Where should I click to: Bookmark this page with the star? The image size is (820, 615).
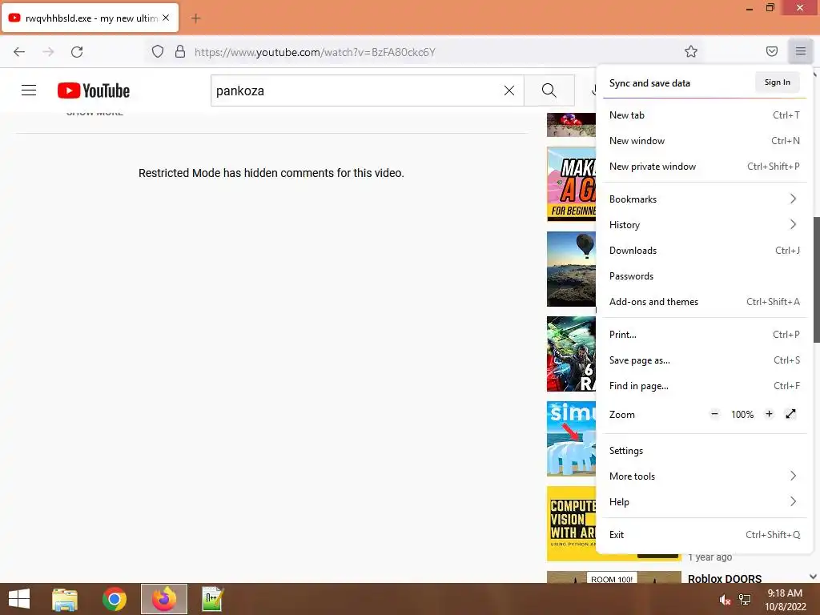pyautogui.click(x=691, y=51)
